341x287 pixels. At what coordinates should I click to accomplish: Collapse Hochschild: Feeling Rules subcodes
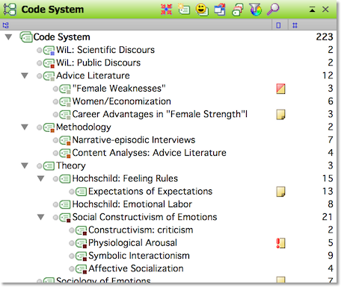(41, 179)
